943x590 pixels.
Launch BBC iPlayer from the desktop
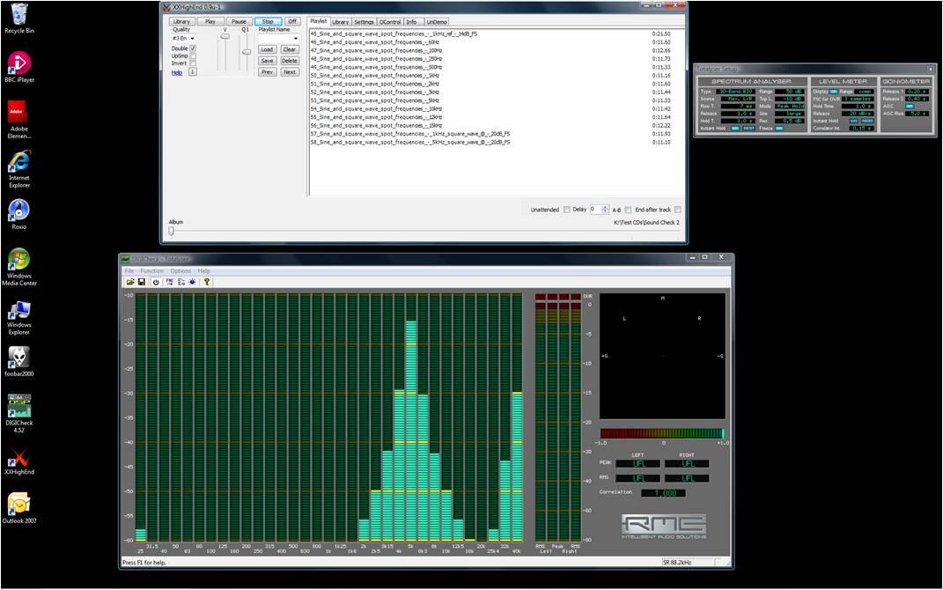19,67
